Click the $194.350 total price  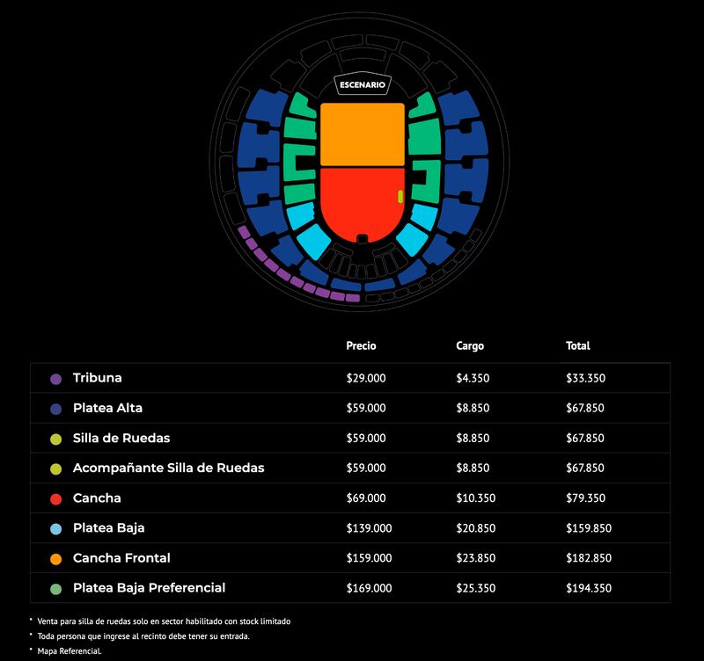pyautogui.click(x=586, y=588)
